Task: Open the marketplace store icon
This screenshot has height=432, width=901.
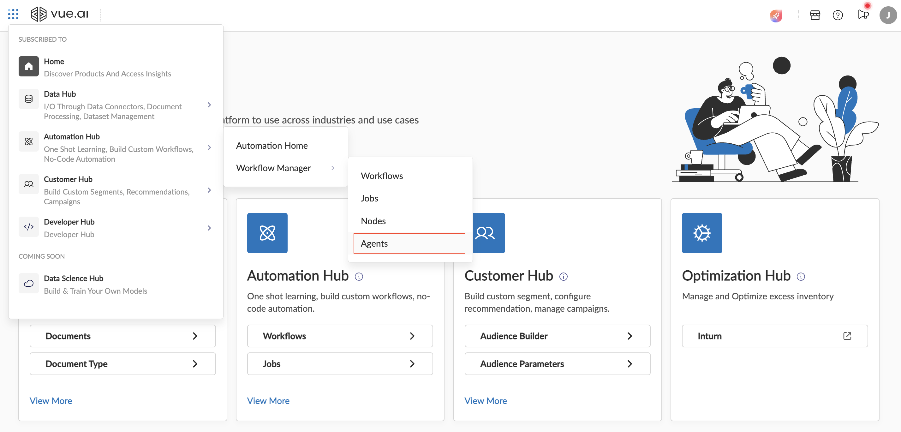Action: [x=814, y=15]
